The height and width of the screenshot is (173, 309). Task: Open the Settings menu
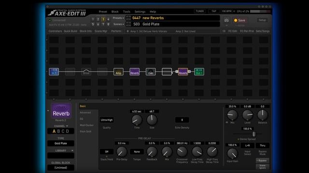point(140,12)
